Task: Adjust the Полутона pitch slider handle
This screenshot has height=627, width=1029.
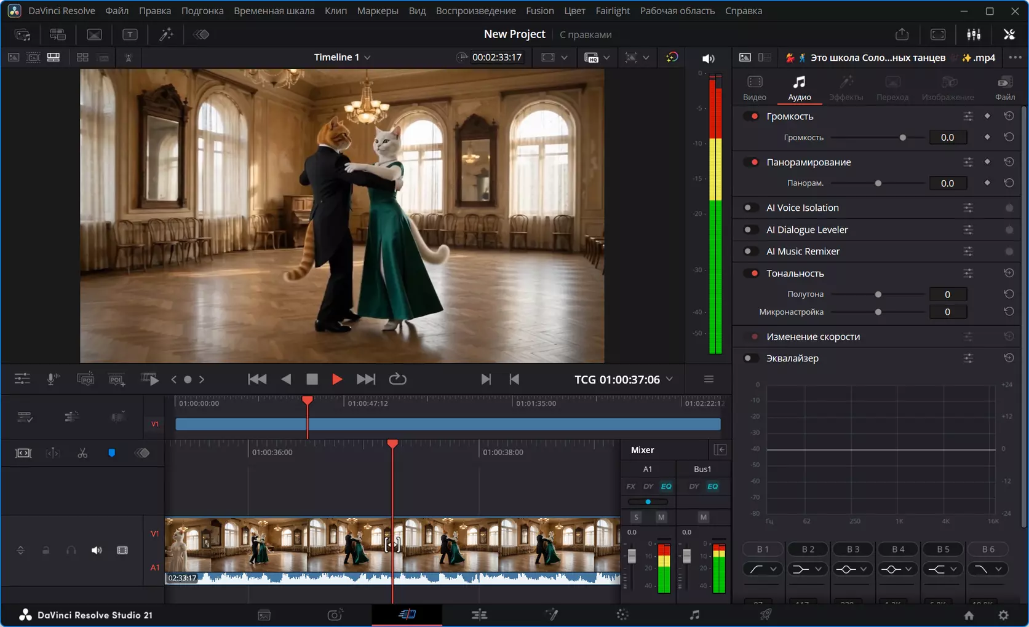Action: coord(878,294)
